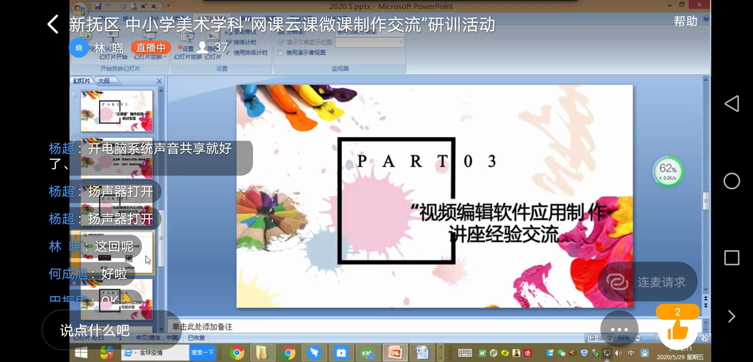Click the Save floppy icon in quick access
The width and height of the screenshot is (753, 362).
(x=98, y=6)
